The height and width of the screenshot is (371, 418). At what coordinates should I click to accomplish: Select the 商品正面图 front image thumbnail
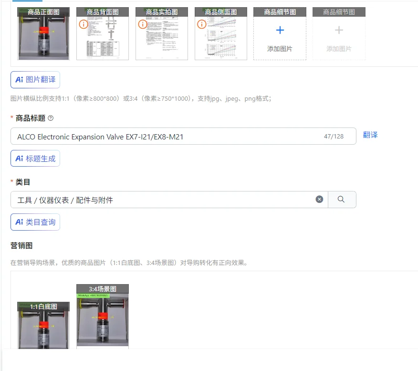(43, 33)
